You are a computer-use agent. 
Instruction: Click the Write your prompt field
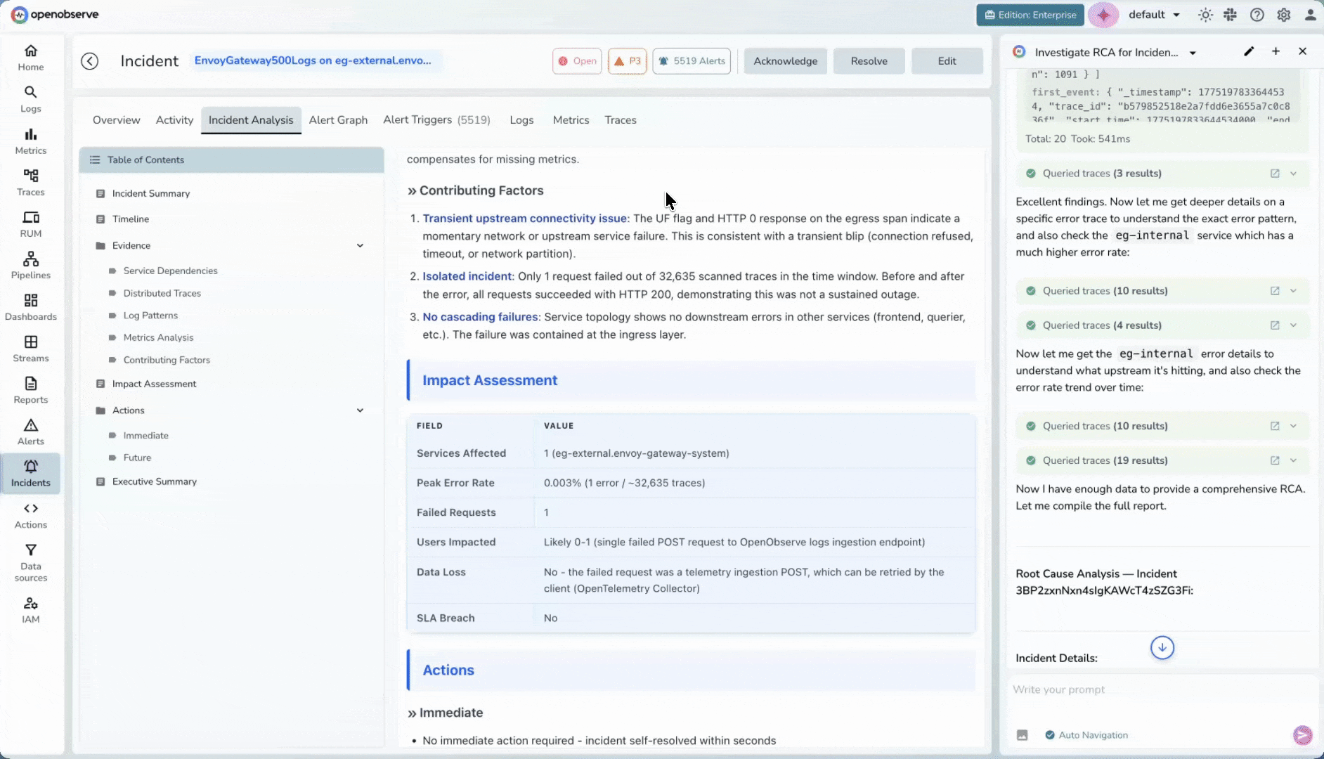(x=1153, y=689)
